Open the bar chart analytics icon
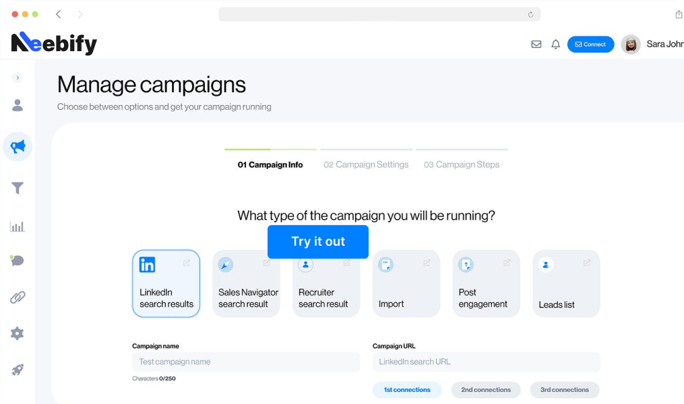 click(18, 226)
